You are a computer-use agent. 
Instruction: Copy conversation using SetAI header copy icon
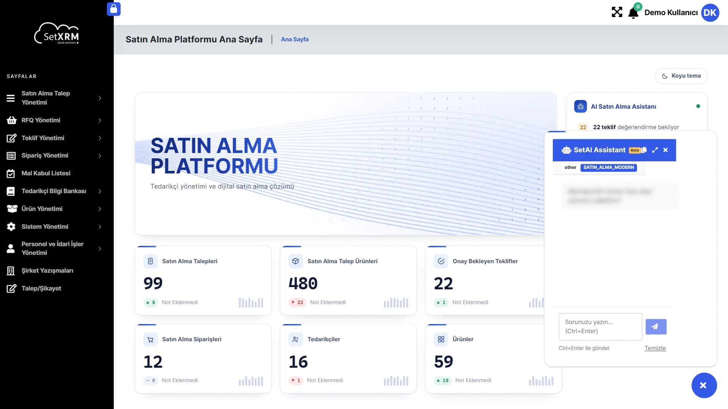[x=644, y=150]
